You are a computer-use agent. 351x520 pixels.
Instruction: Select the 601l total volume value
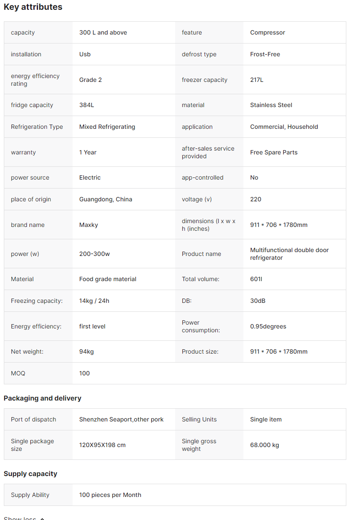[256, 279]
